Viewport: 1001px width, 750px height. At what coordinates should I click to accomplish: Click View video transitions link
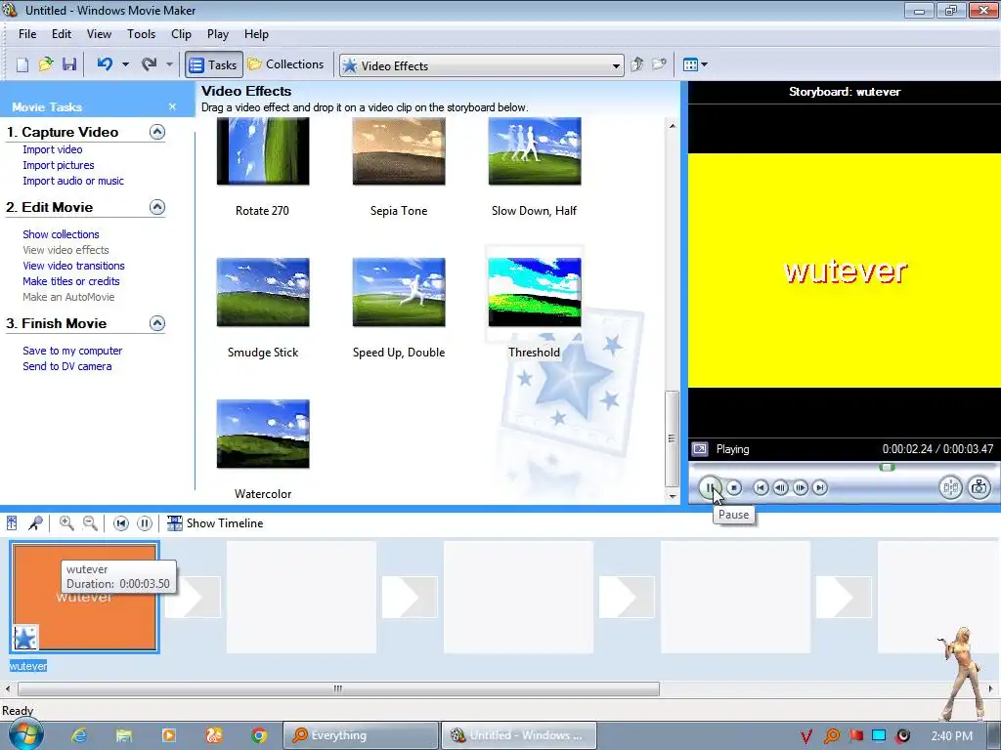(73, 266)
